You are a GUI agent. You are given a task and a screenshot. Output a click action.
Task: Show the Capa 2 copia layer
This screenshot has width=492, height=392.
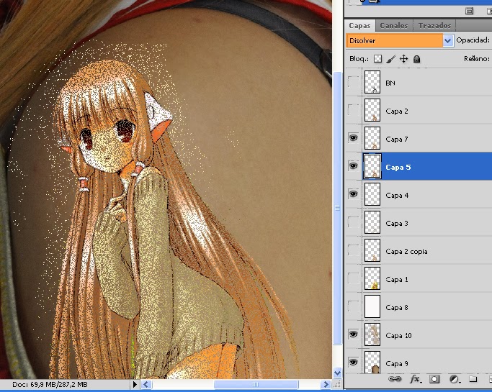354,251
